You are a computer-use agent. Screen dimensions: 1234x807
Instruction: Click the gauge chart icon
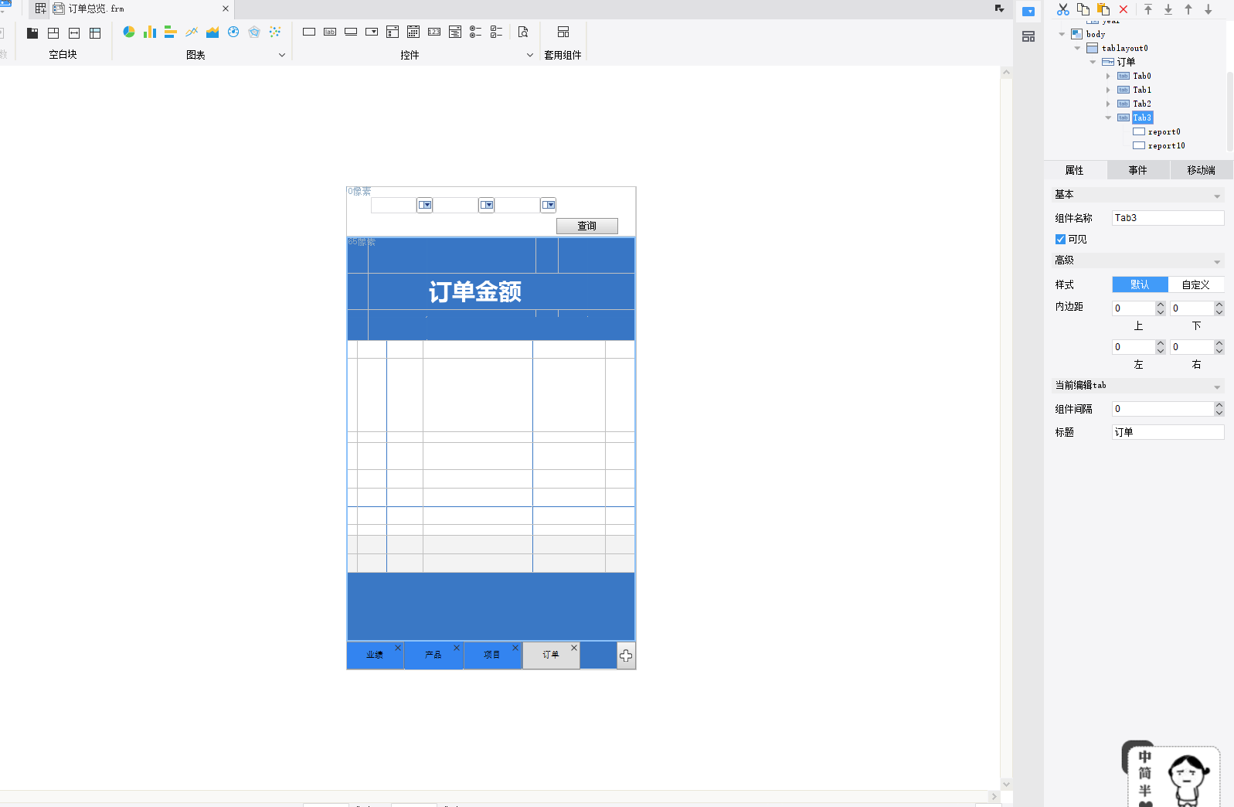233,32
